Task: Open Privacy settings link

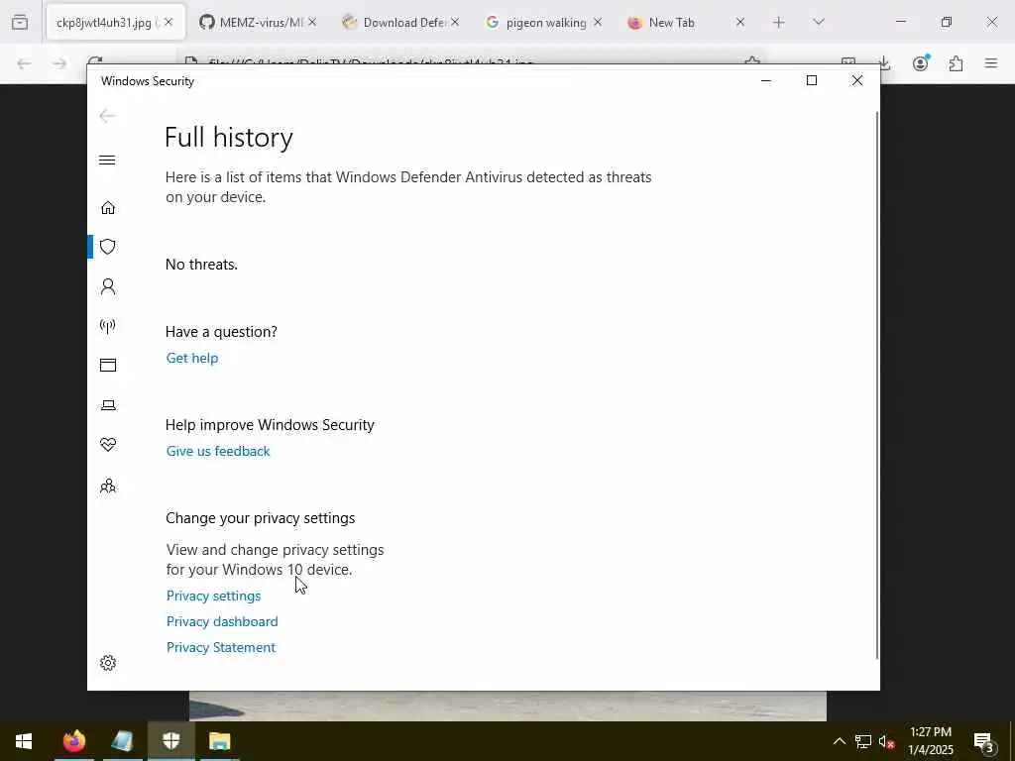Action: (214, 596)
